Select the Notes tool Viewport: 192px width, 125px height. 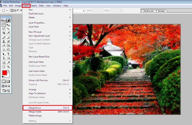pos(4,63)
